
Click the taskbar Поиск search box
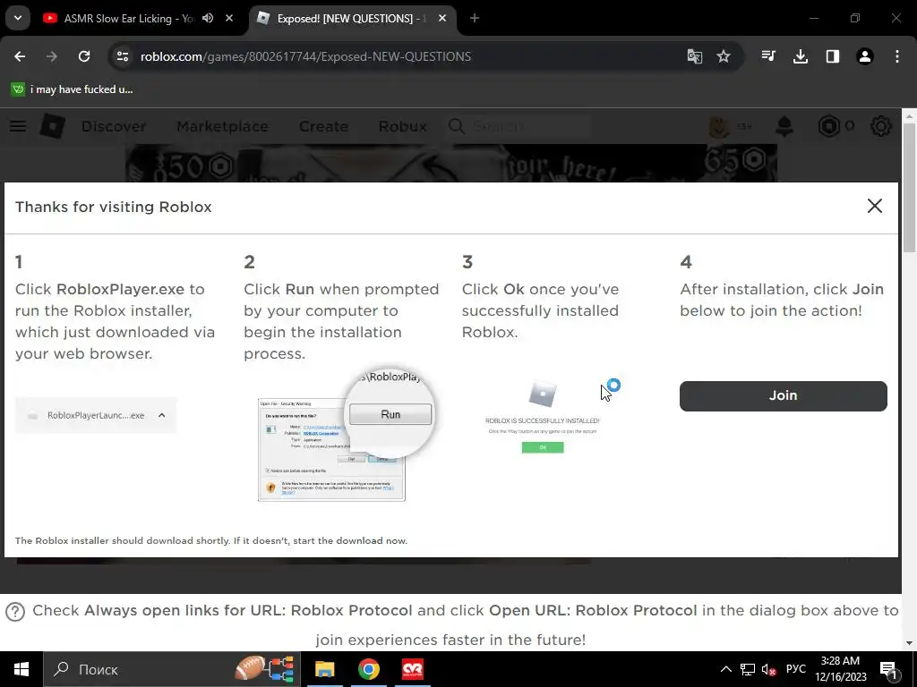click(x=172, y=669)
